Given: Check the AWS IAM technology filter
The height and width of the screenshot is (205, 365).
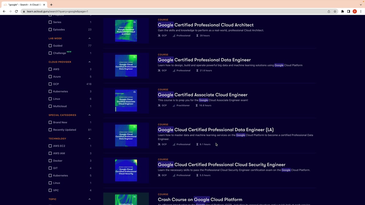Looking at the screenshot, I should coord(50,153).
